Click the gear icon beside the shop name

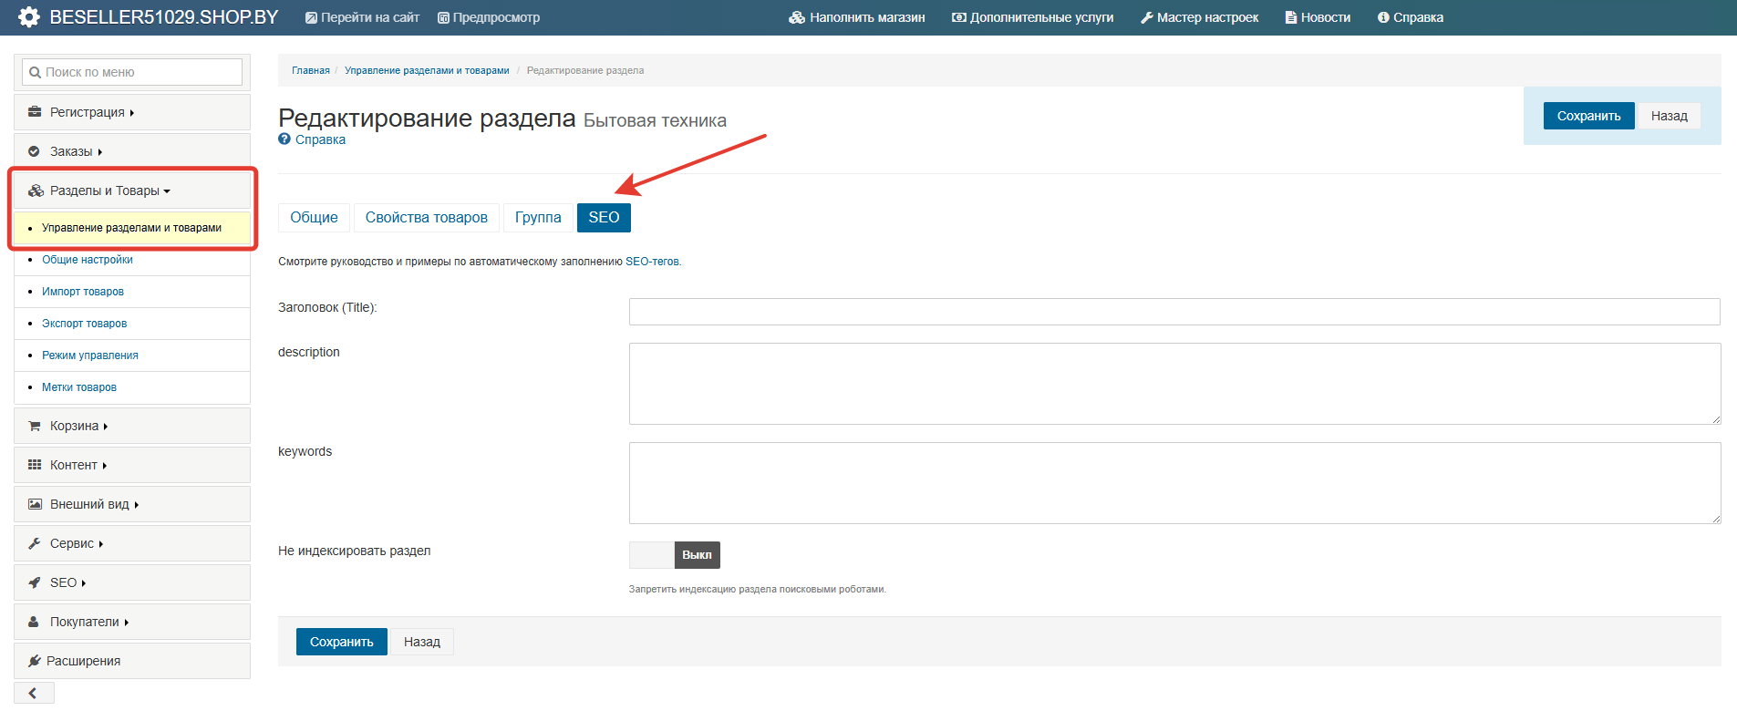pos(29,17)
